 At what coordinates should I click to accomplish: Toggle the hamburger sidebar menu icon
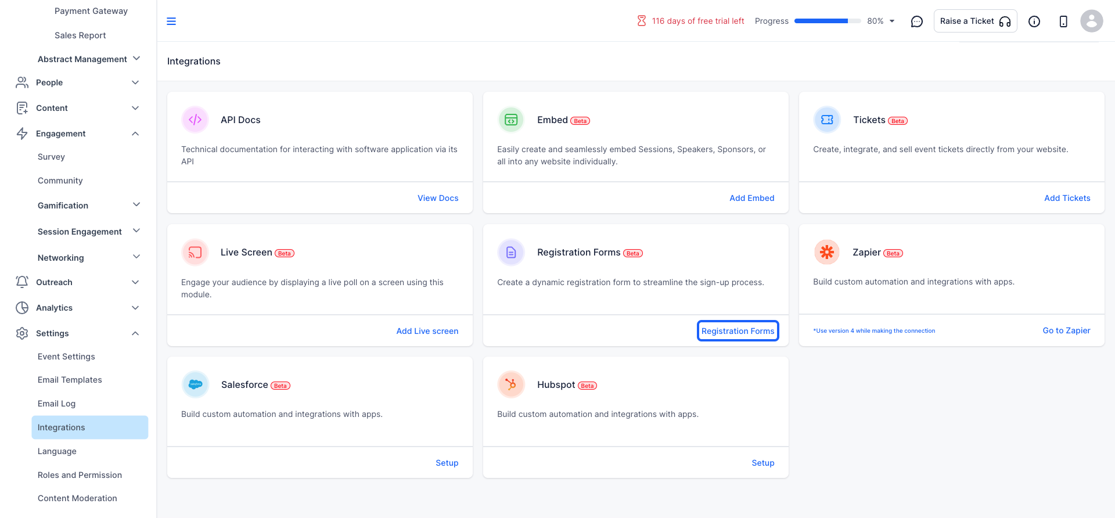click(171, 21)
